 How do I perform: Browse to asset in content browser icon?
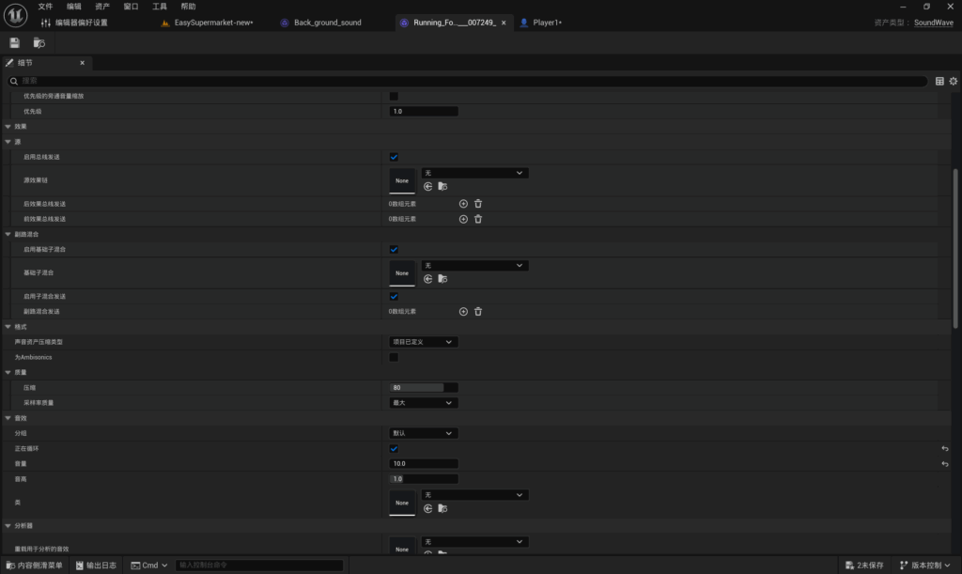click(x=39, y=43)
